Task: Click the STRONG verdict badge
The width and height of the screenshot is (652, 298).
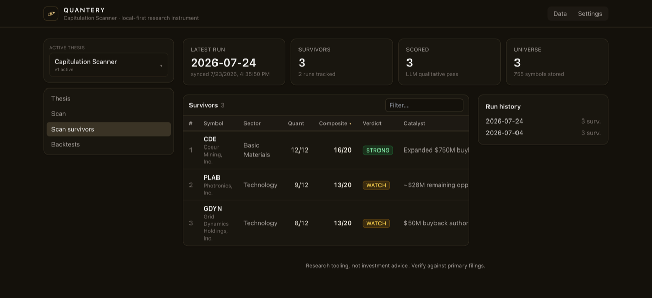Action: [x=377, y=150]
